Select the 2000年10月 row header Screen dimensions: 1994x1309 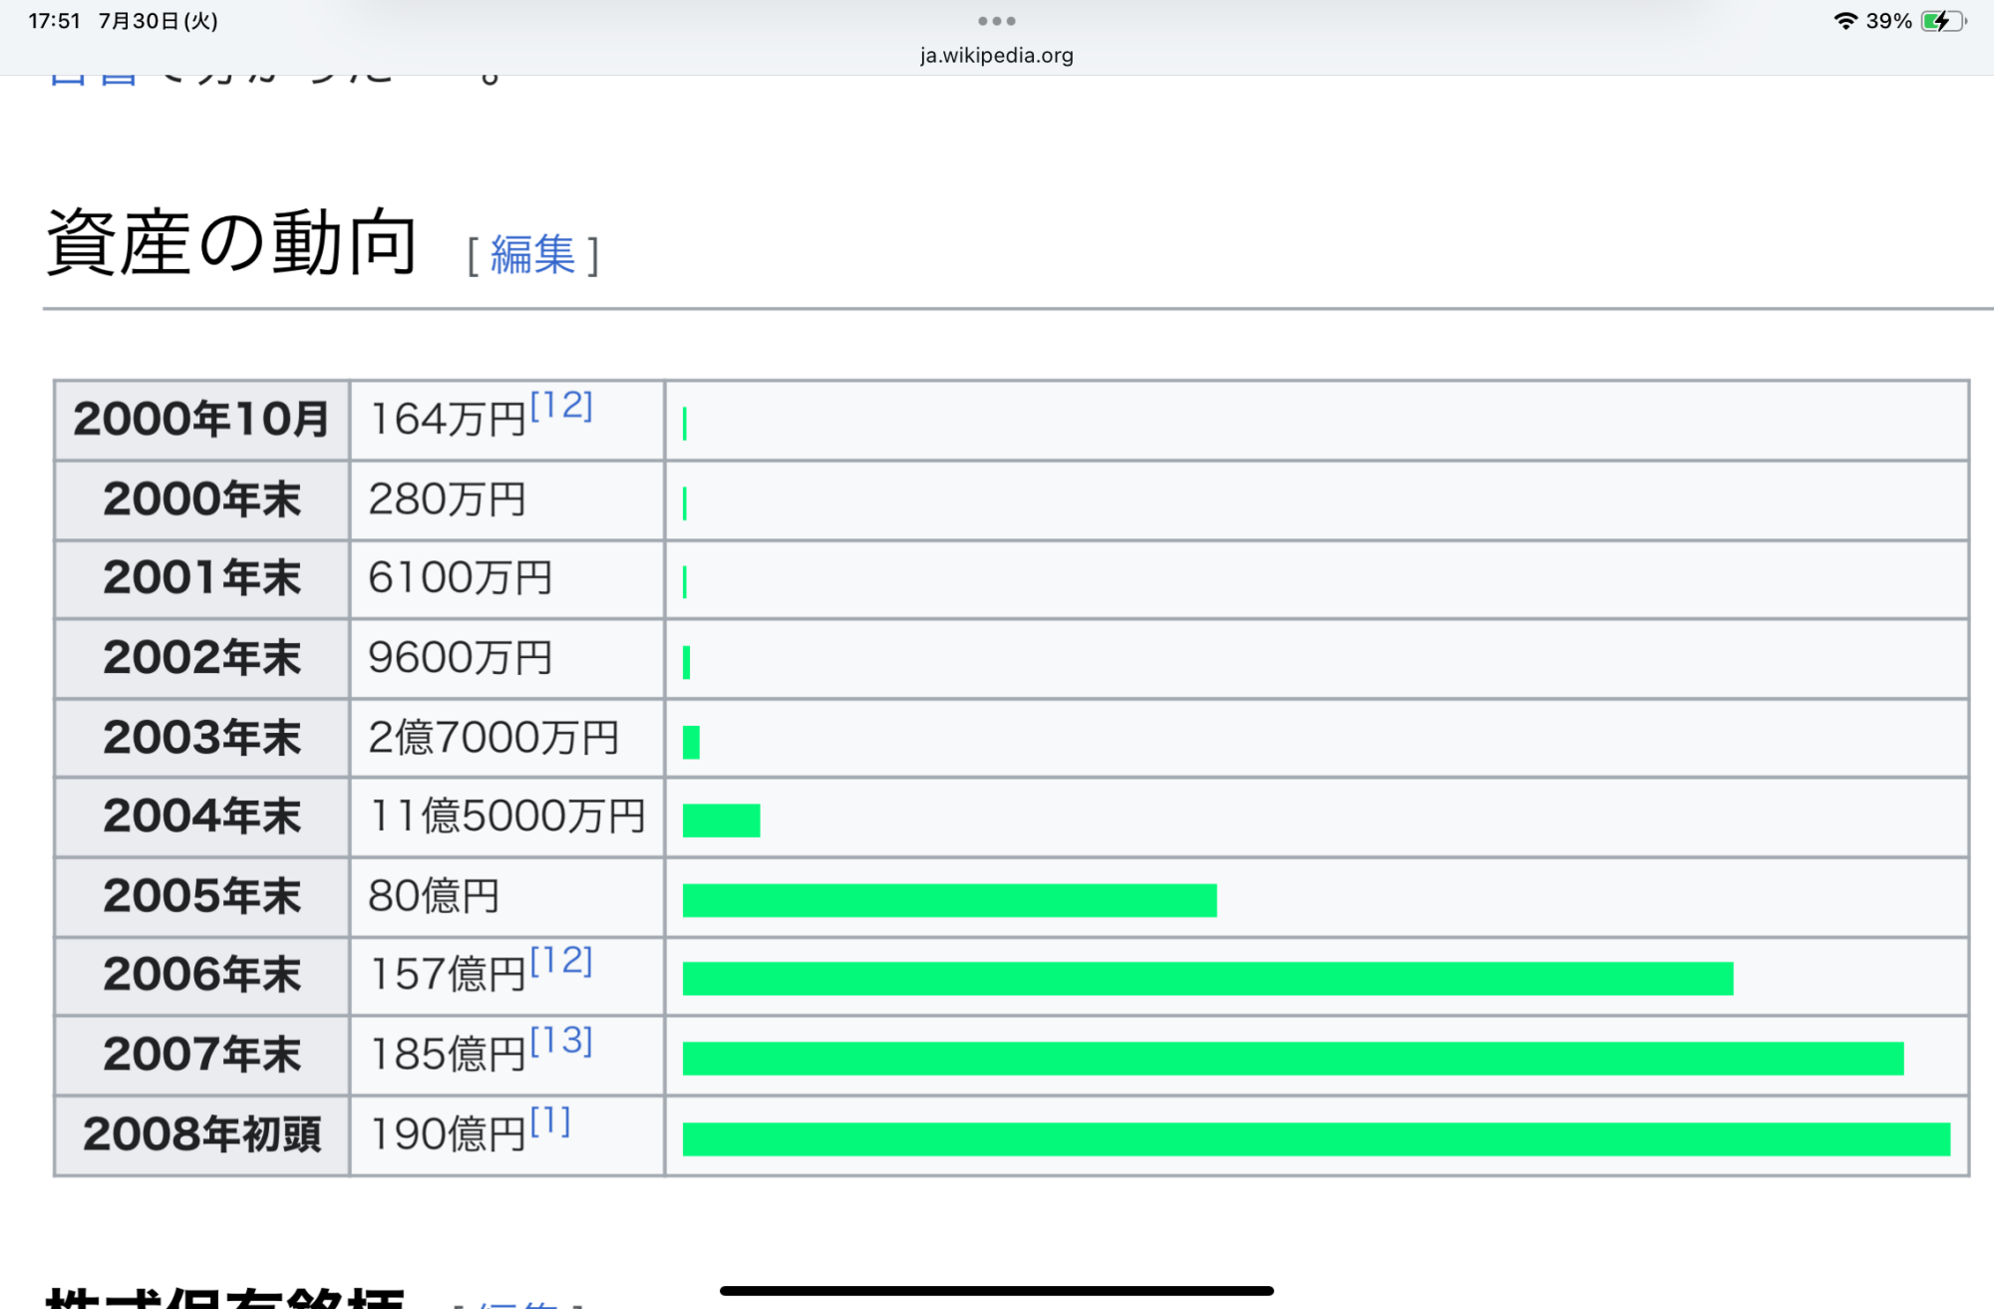click(x=201, y=419)
